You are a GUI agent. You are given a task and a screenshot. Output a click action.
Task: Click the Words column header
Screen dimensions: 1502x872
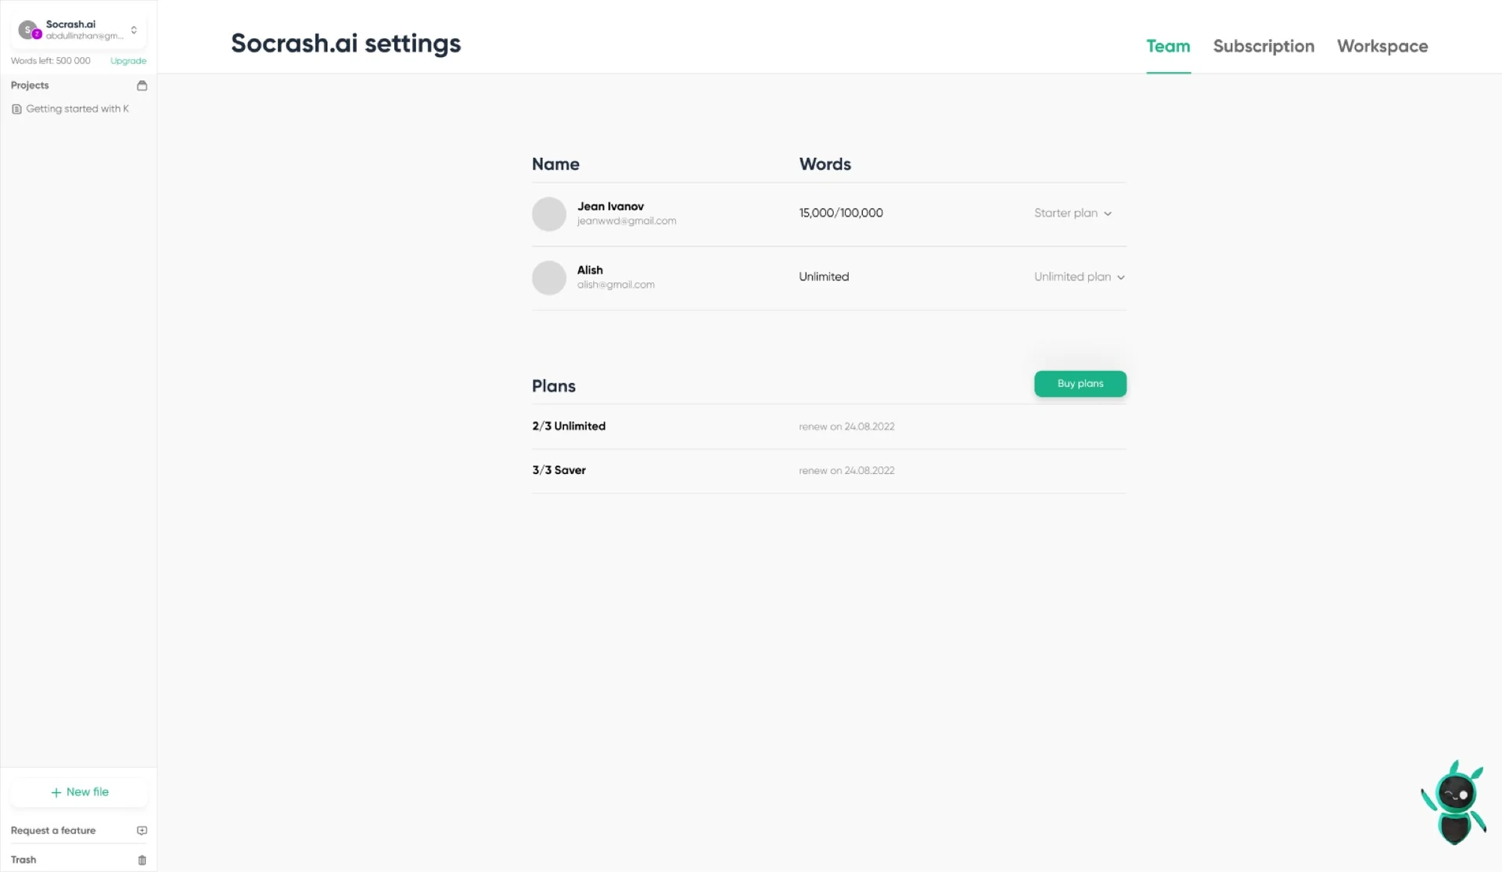(825, 164)
